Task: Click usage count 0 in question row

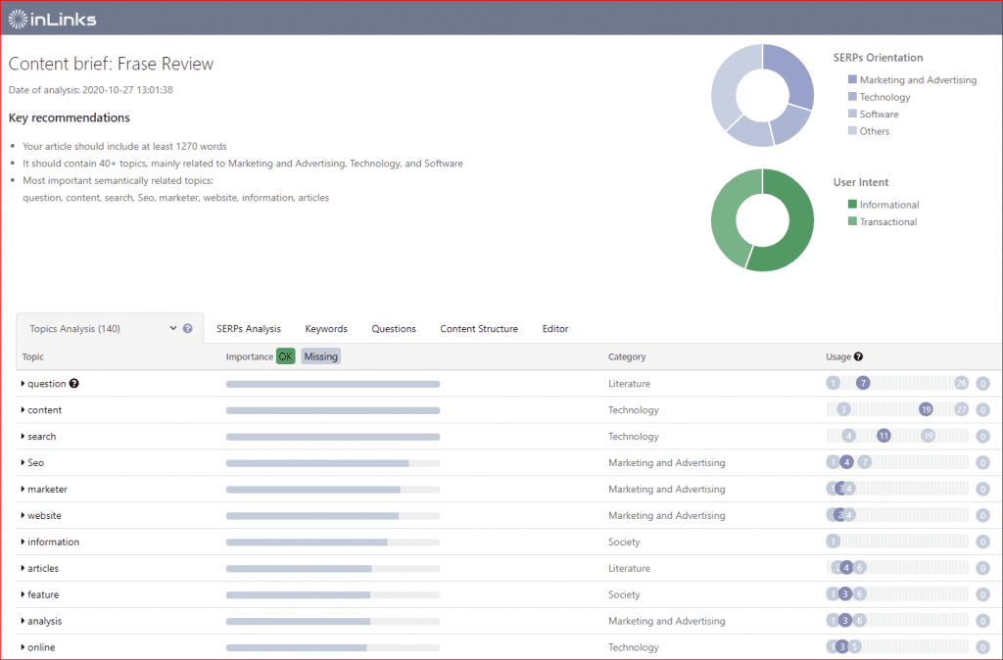Action: click(983, 384)
